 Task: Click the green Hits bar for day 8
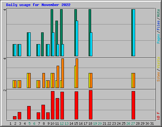(42, 44)
